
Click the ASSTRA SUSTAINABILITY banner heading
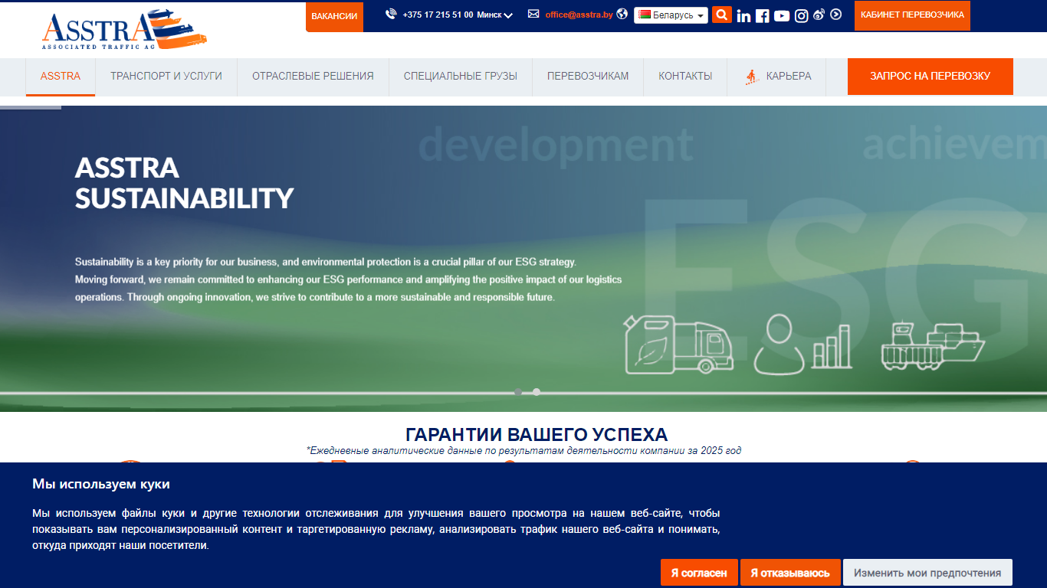click(x=185, y=183)
